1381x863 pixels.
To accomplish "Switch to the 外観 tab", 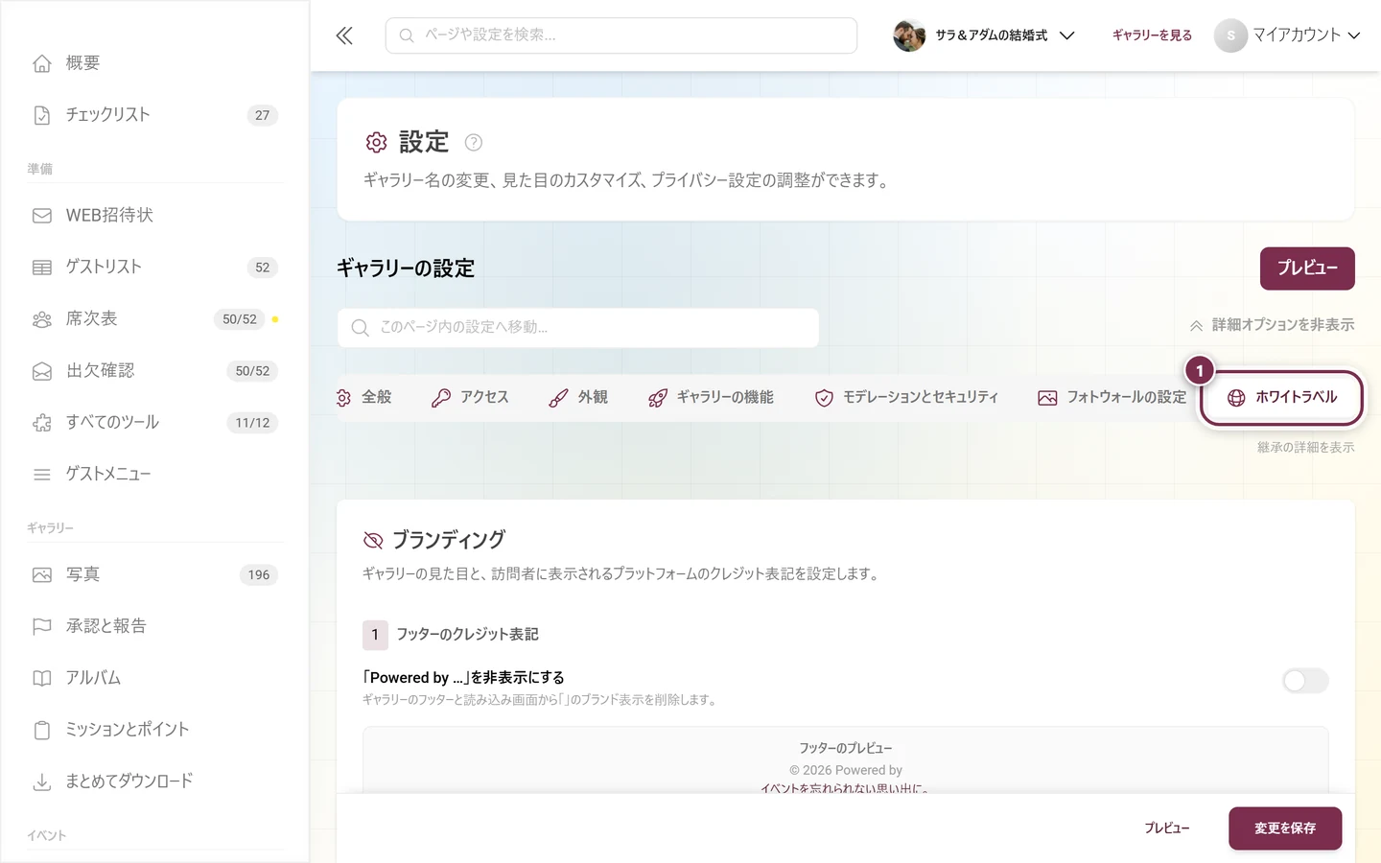I will click(578, 397).
